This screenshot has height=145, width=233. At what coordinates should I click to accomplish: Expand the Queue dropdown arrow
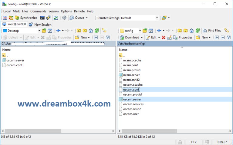pos(87,18)
